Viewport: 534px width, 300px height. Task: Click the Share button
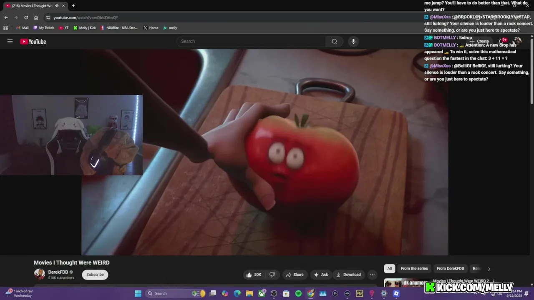[x=295, y=275]
